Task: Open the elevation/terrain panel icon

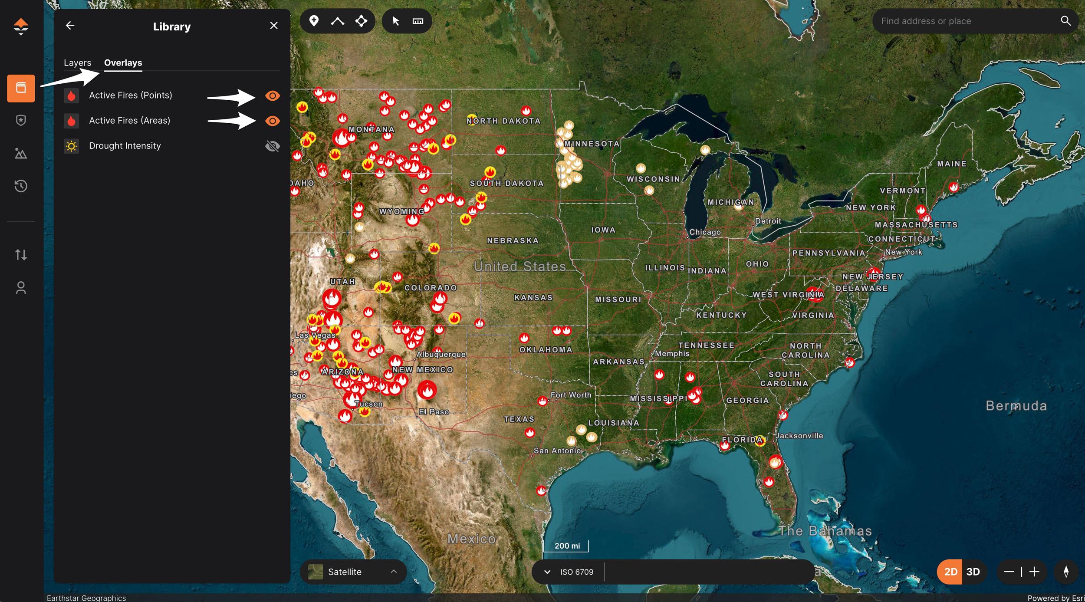Action: coord(22,153)
